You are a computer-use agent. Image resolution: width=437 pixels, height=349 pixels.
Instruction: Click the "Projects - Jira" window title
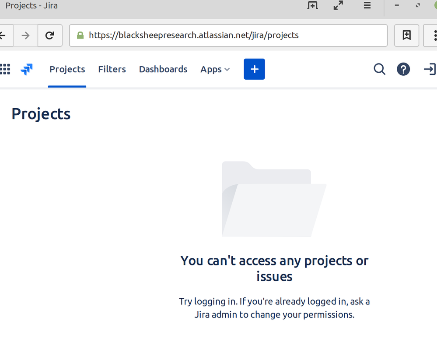31,6
